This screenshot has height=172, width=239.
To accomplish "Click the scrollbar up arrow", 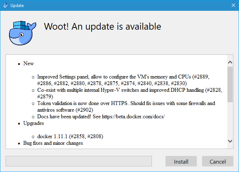I will [230, 62].
